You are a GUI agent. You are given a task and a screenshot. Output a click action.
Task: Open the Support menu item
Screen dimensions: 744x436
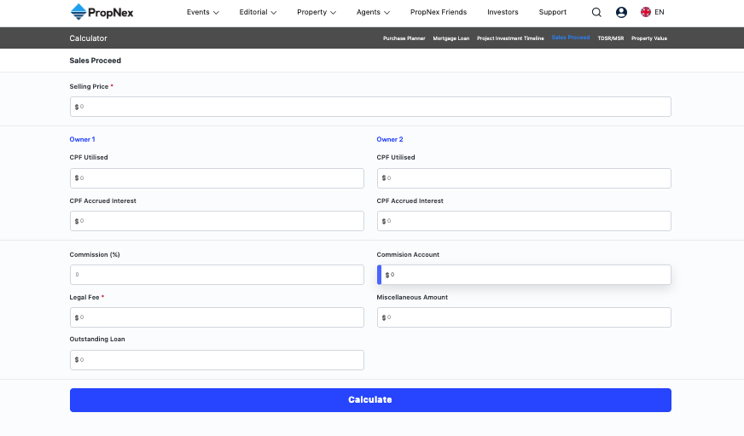pos(552,13)
